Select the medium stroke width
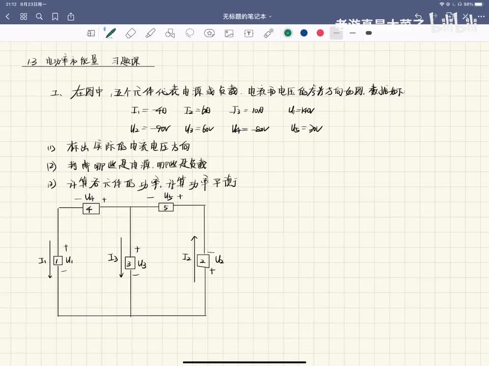The width and height of the screenshot is (489, 366). click(352, 33)
